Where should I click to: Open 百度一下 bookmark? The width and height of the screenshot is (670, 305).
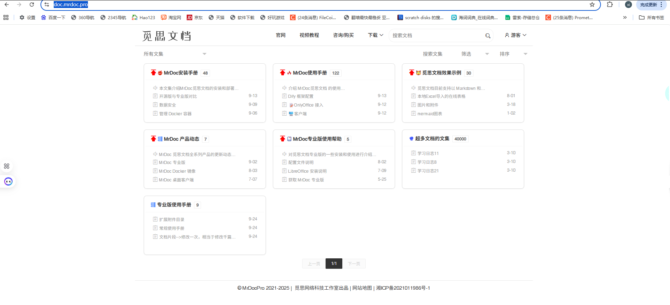pos(53,17)
